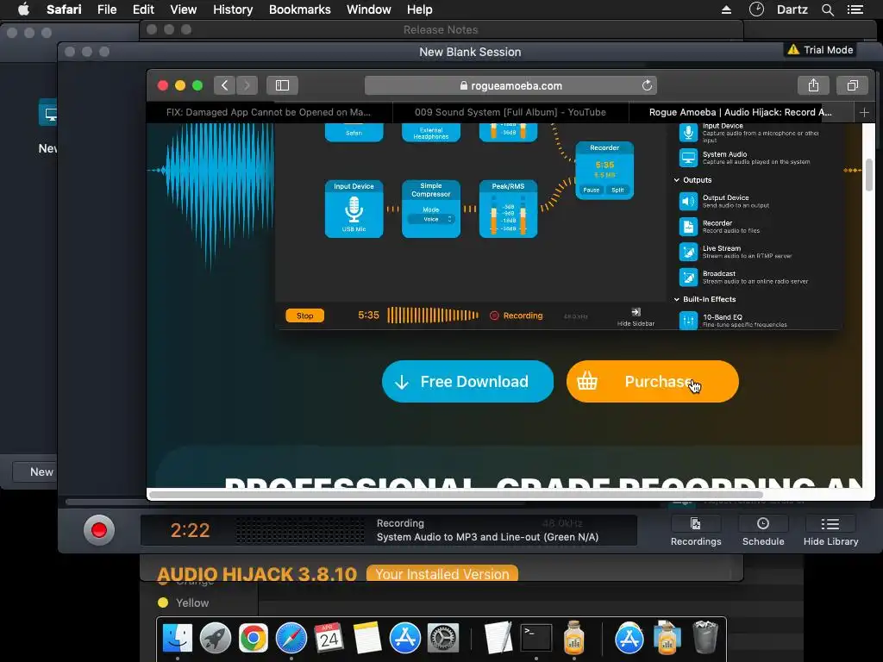Open the Recordings panel
Viewport: 883px width, 662px height.
pos(696,531)
